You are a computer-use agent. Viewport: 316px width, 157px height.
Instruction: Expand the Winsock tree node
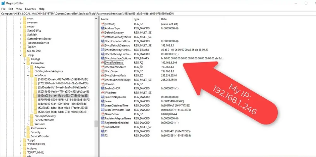pyautogui.click(x=28, y=124)
